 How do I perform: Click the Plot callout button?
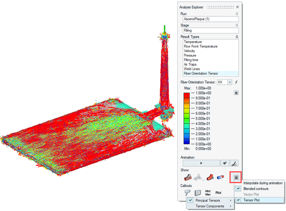[x=218, y=192]
